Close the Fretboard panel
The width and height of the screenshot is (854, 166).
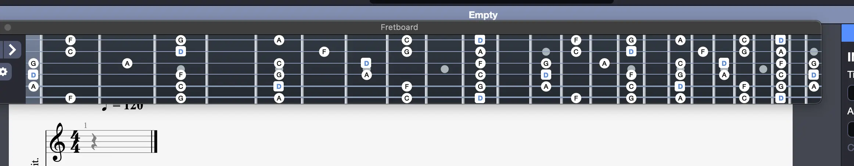(x=7, y=27)
